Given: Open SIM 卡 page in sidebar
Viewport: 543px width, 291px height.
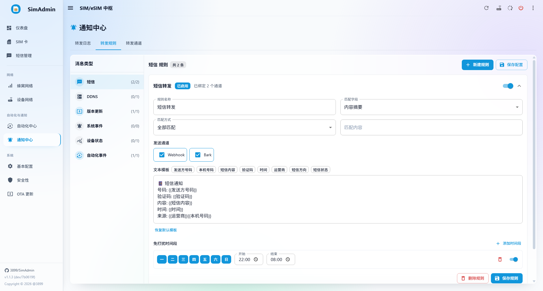Looking at the screenshot, I should click(x=31, y=42).
